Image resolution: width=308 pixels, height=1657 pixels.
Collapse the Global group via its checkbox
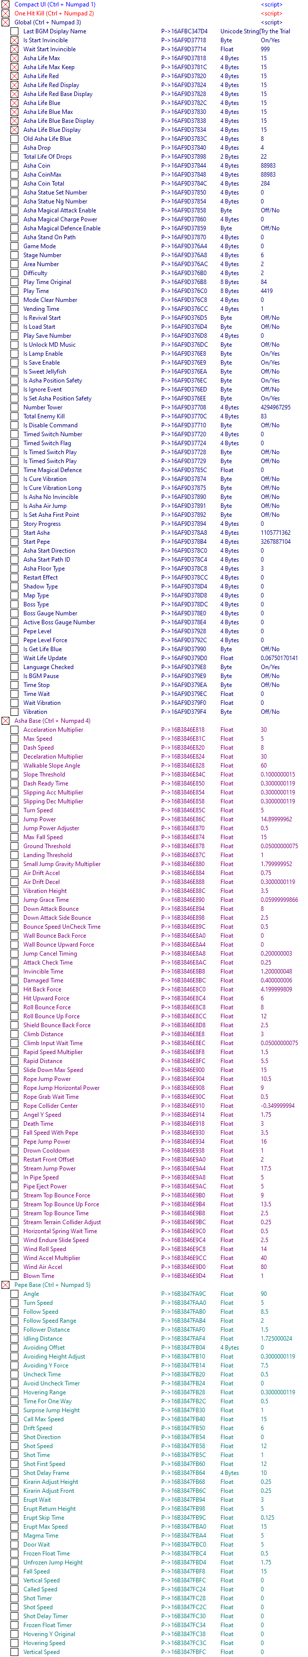pyautogui.click(x=5, y=22)
